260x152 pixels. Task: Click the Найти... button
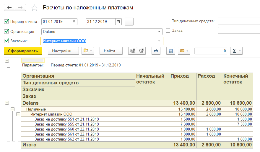click(111, 51)
